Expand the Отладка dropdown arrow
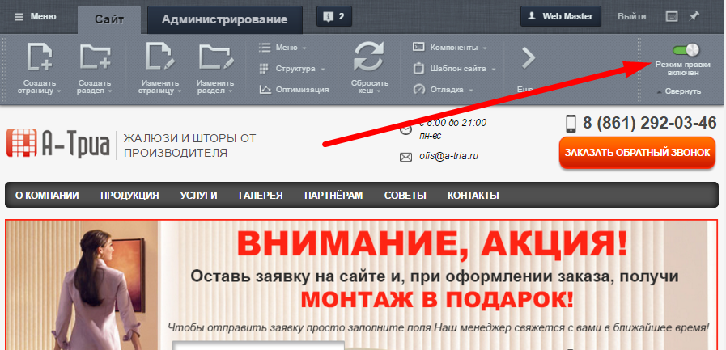The image size is (726, 350). click(471, 91)
